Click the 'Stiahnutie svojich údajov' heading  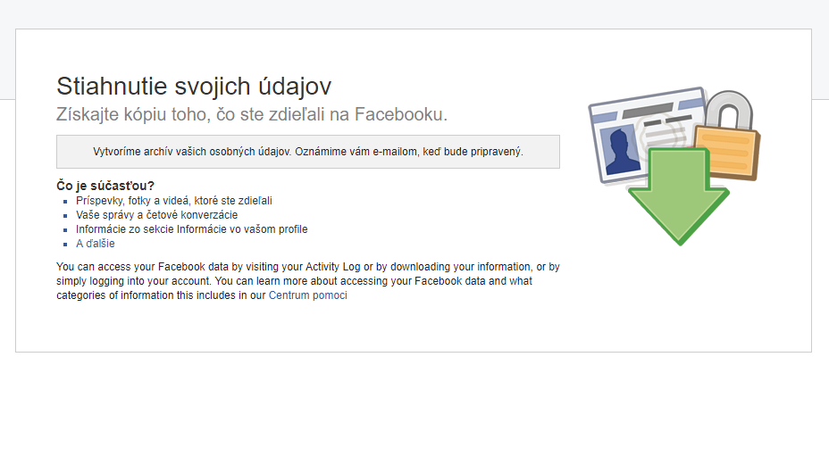194,87
